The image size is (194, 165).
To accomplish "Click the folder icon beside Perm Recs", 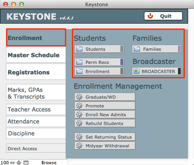I will pyautogui.click(x=79, y=62).
